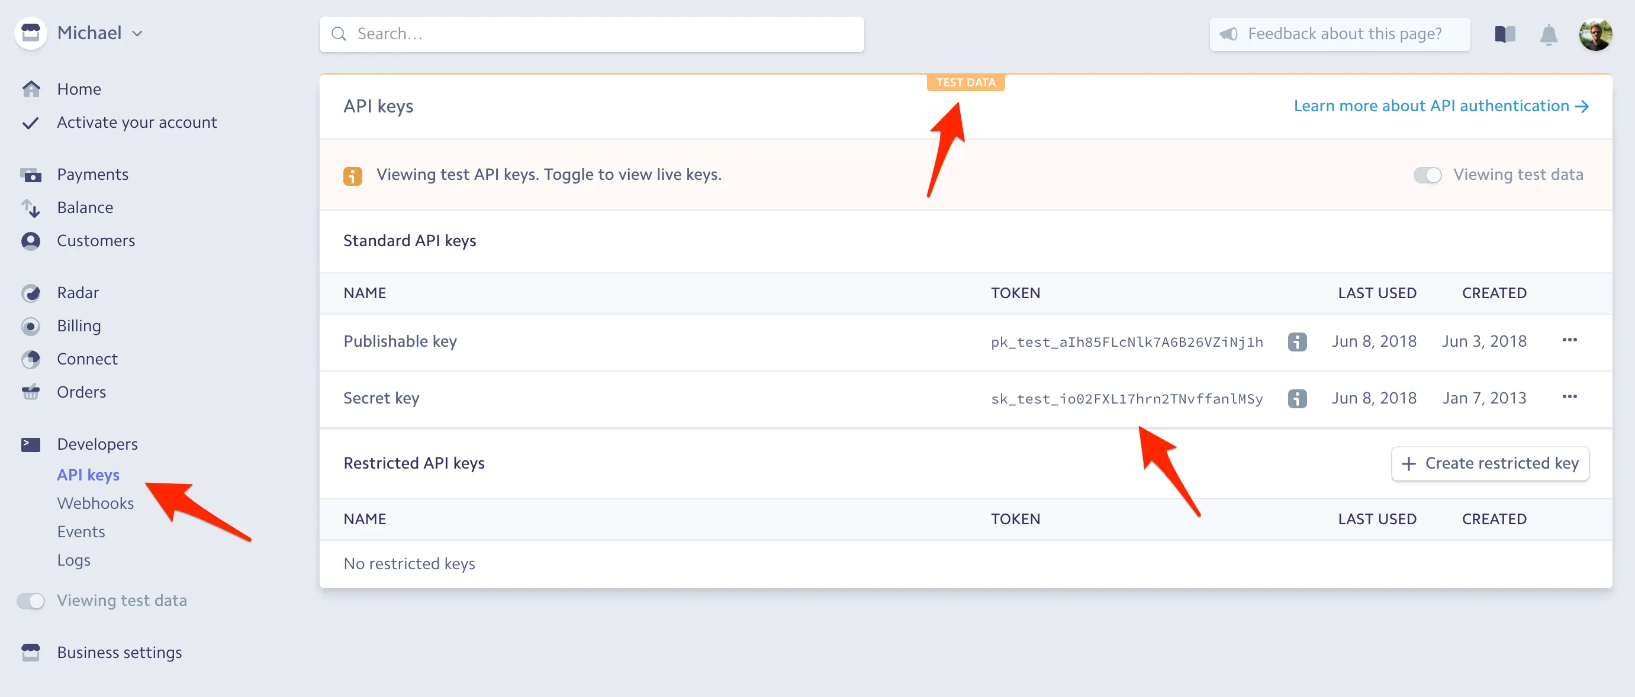Click inside the search field
Image resolution: width=1635 pixels, height=697 pixels.
pyautogui.click(x=590, y=34)
